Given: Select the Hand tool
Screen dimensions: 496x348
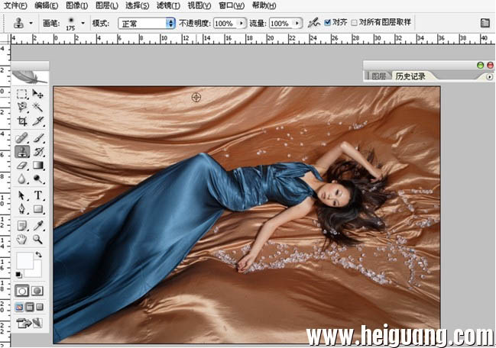Looking at the screenshot, I should (22, 240).
